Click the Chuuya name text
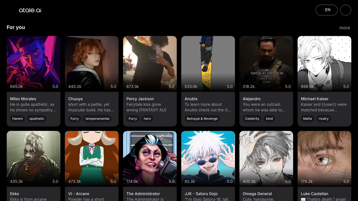This screenshot has height=201, width=358. [x=75, y=99]
